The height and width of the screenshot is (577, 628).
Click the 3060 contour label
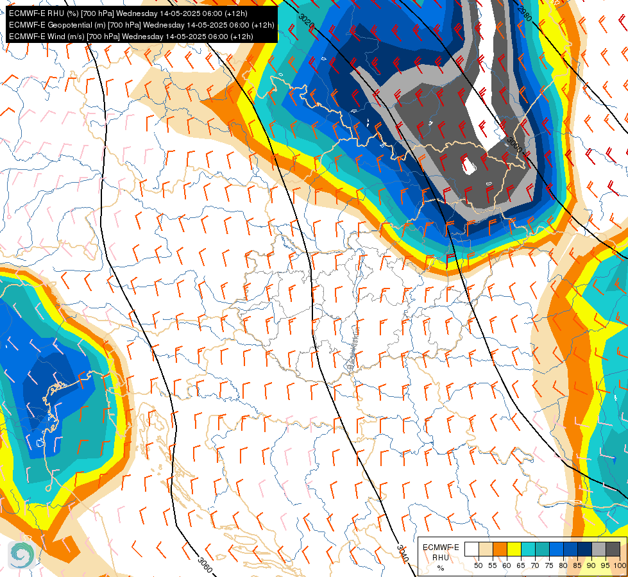205,565
